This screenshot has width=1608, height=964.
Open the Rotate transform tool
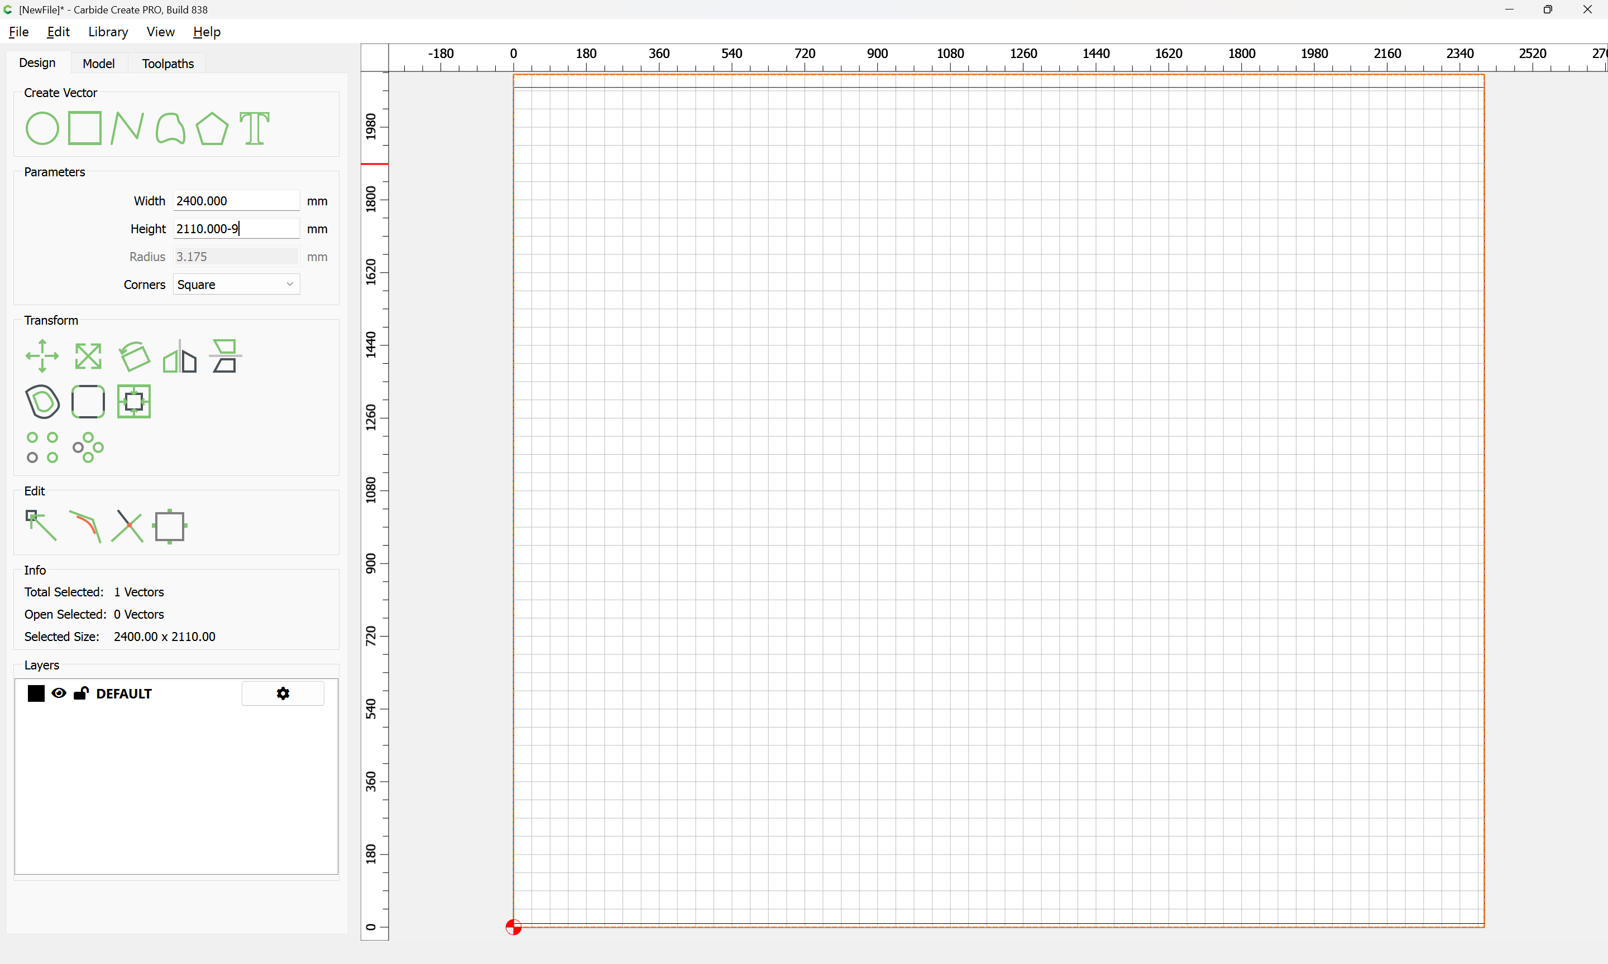click(x=134, y=356)
